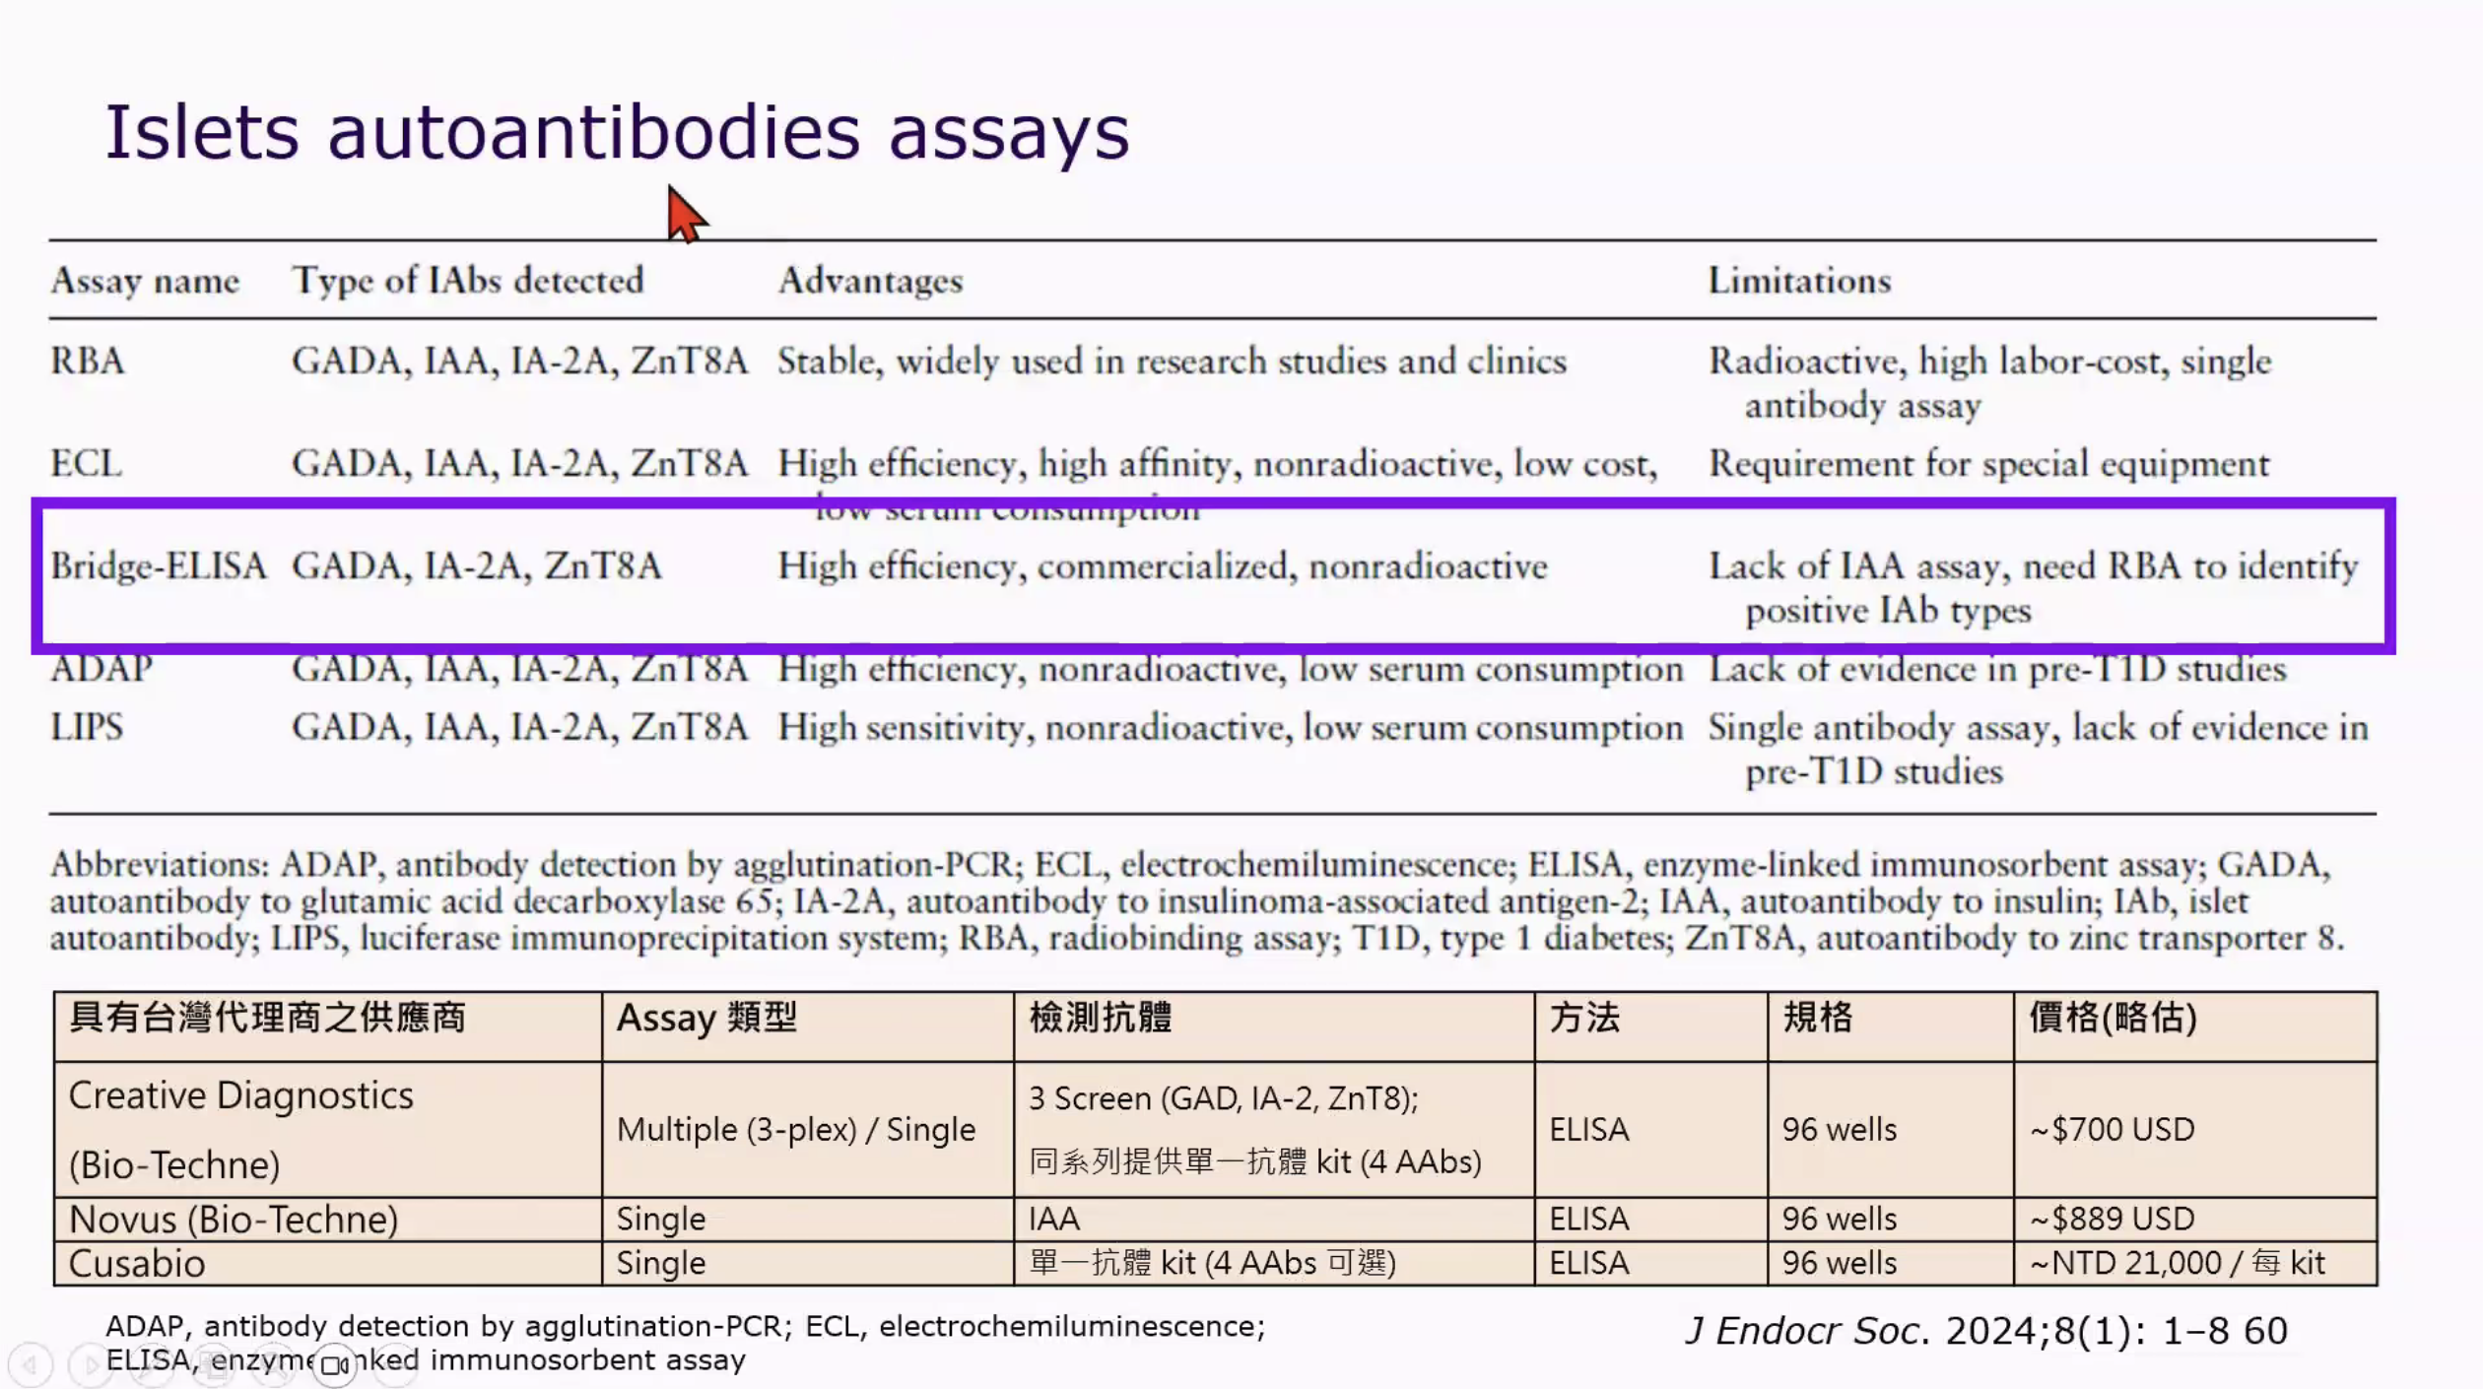Click the 'Assay 類型' table header

706,1019
